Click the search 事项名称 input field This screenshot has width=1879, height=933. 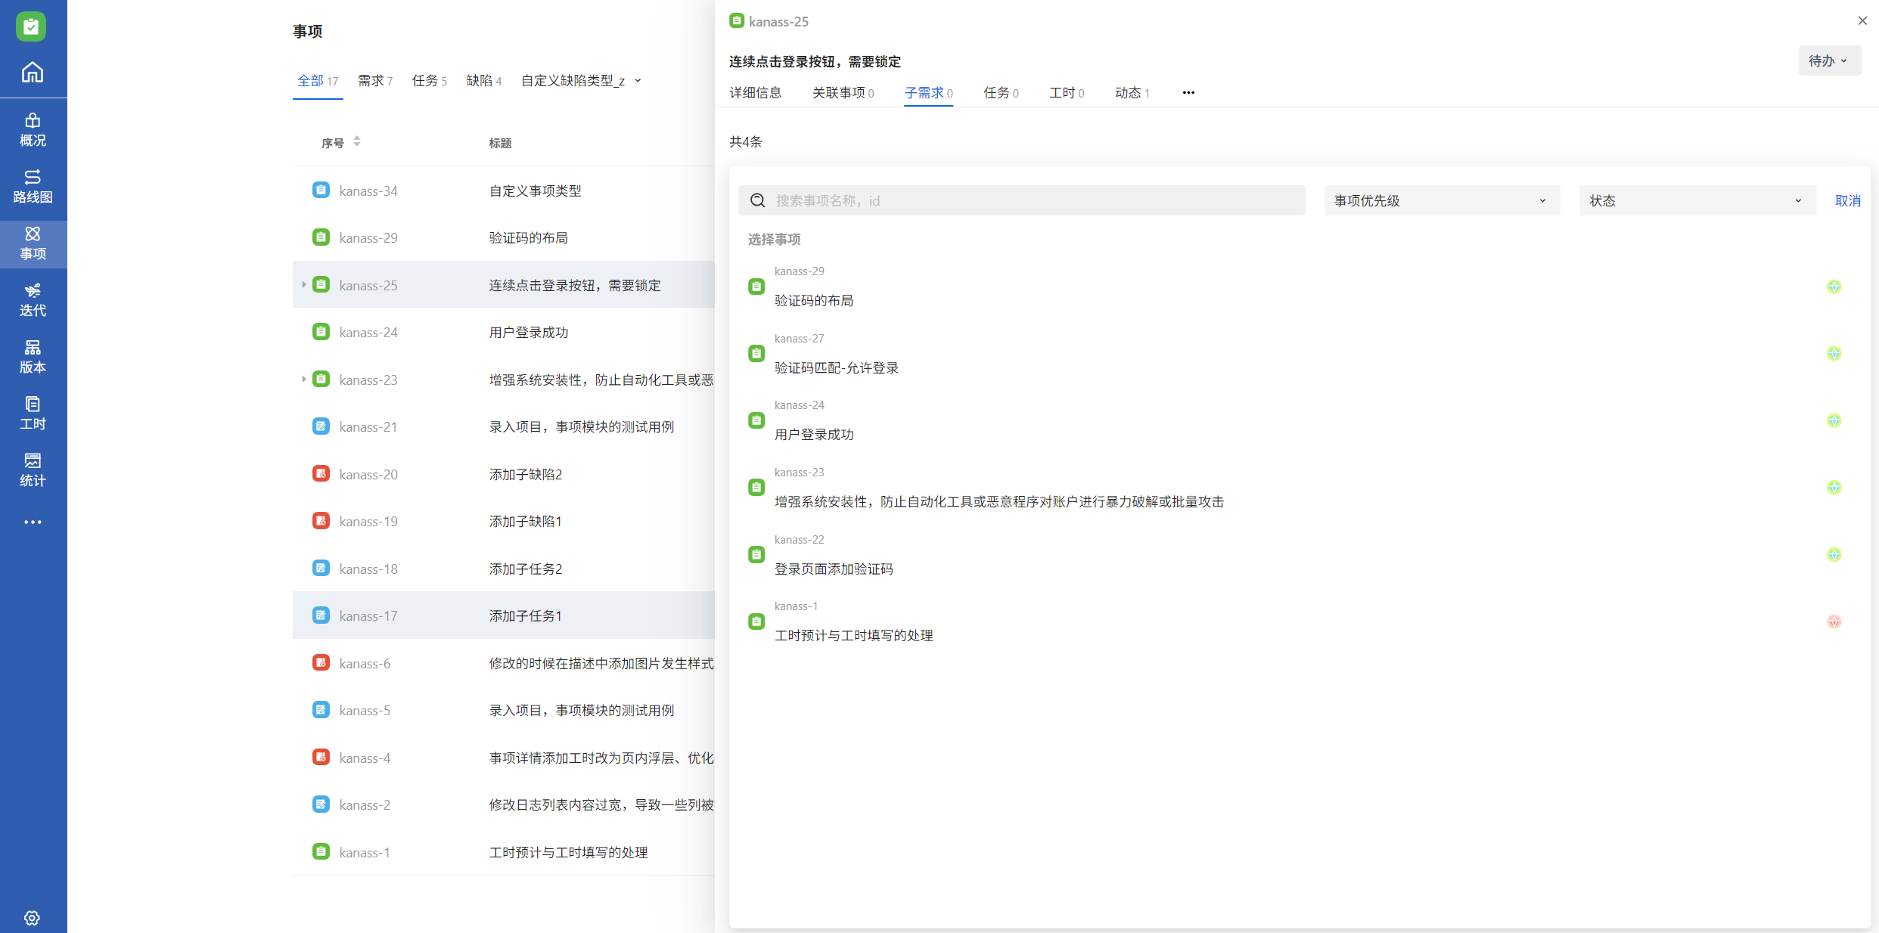pos(1036,200)
